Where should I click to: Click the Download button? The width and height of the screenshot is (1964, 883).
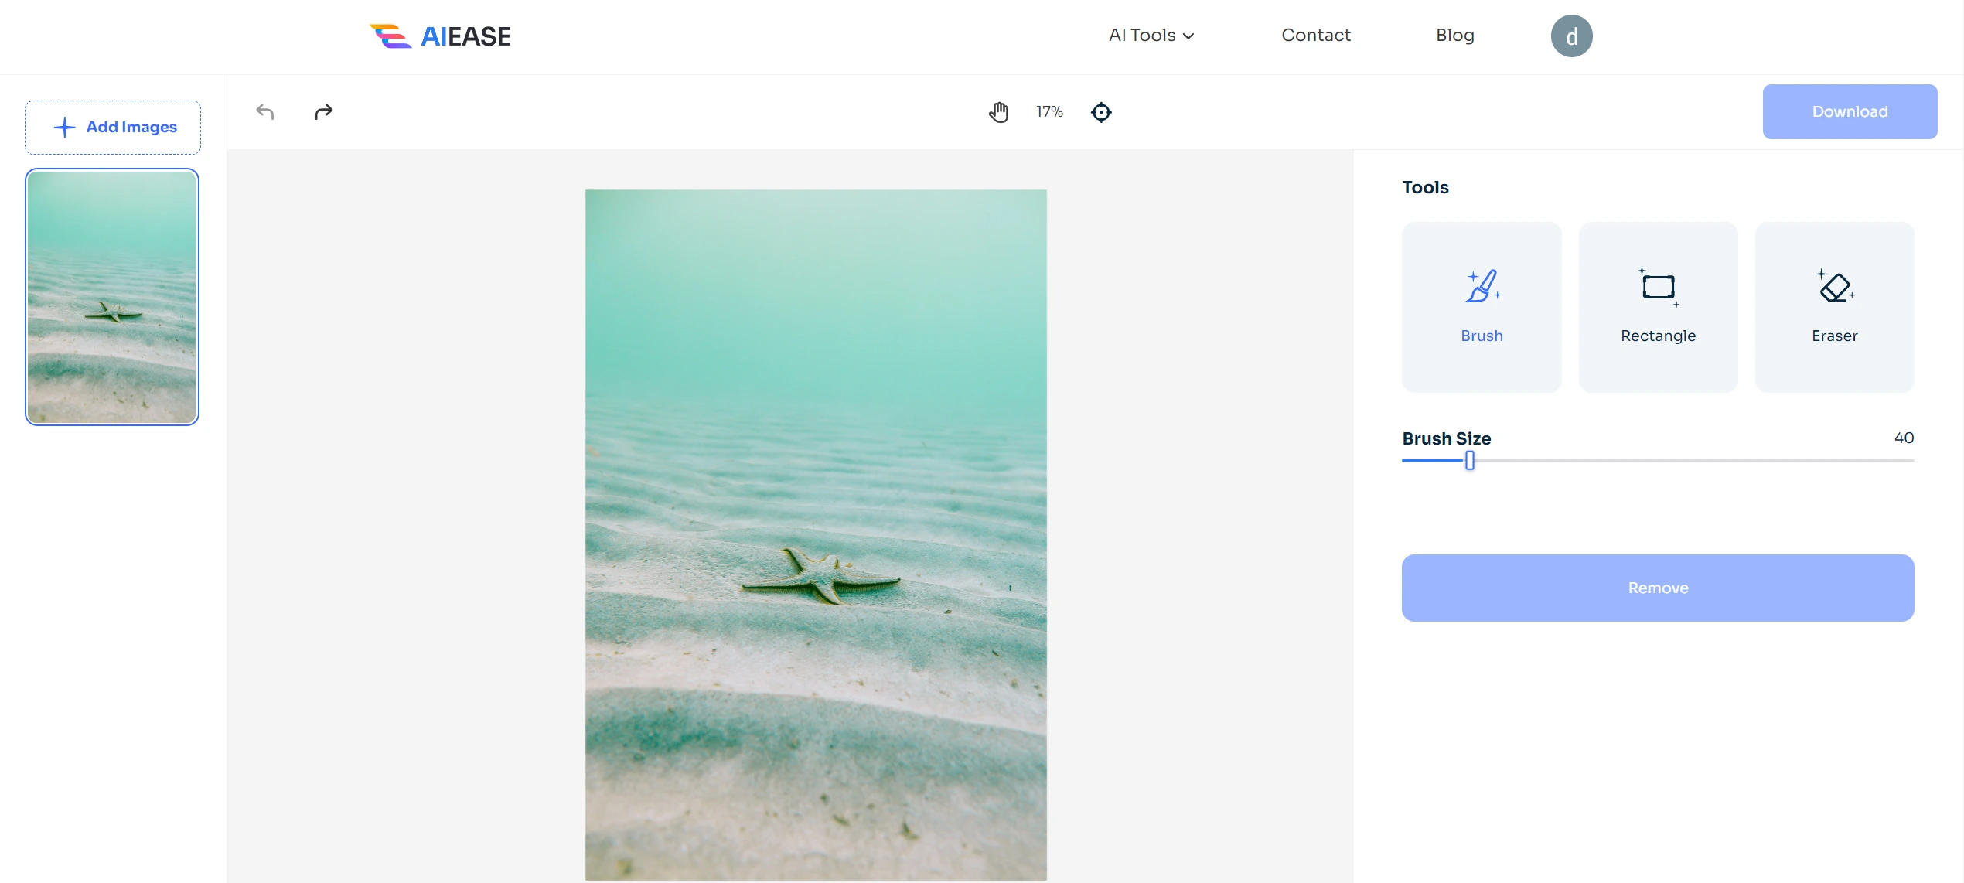coord(1850,111)
